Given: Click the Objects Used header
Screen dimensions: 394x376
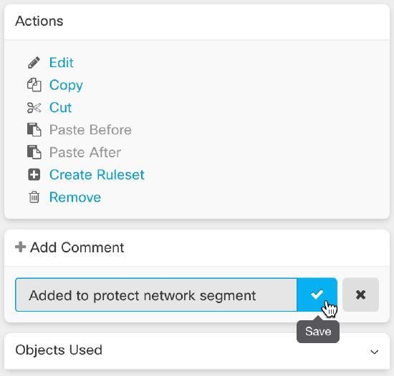Looking at the screenshot, I should (197, 351).
